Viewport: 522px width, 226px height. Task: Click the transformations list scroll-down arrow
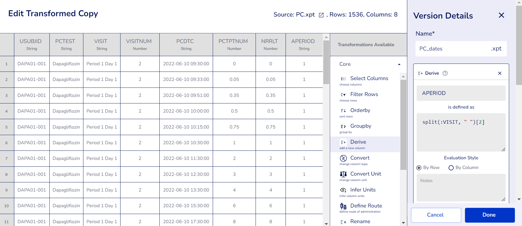[403, 223]
